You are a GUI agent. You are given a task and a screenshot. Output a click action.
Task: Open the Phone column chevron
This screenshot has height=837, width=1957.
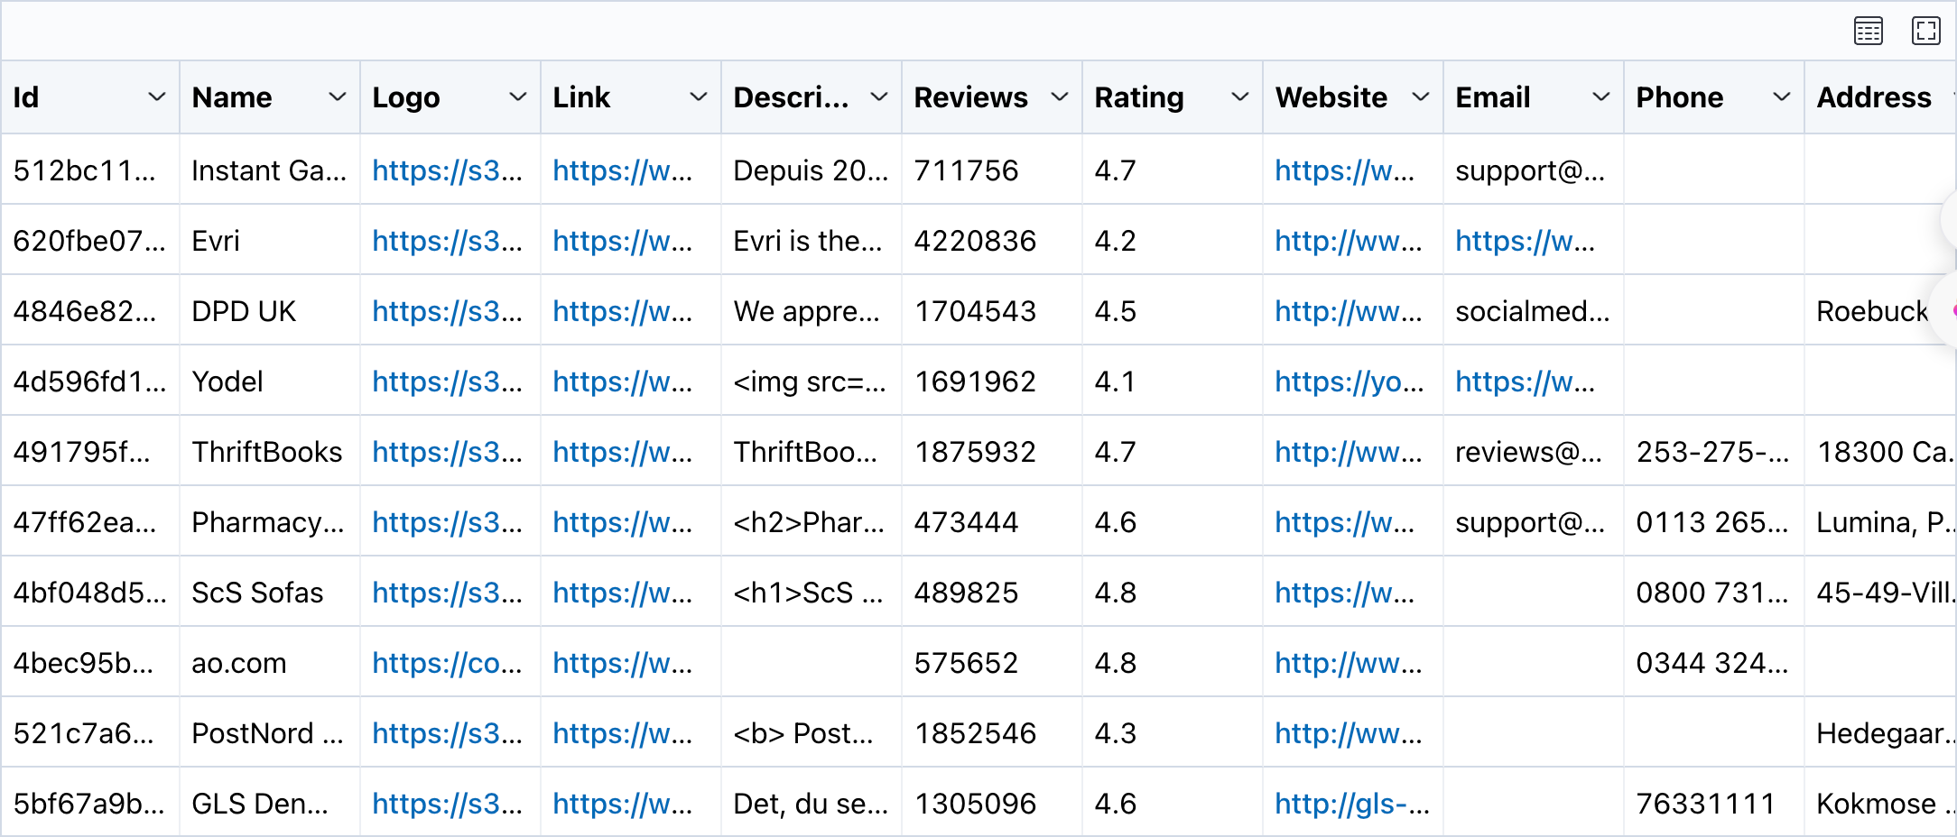pos(1782,97)
